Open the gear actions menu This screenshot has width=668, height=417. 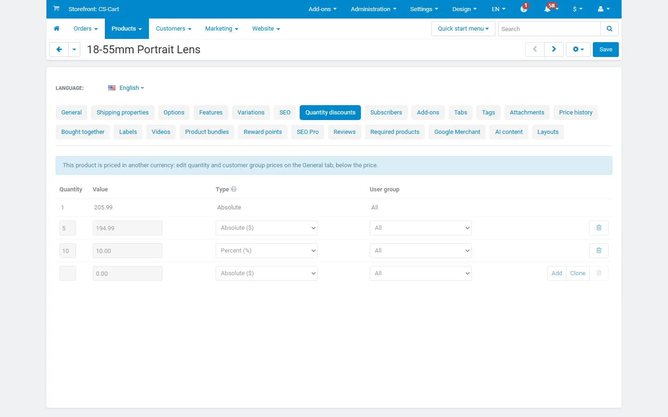coord(578,50)
